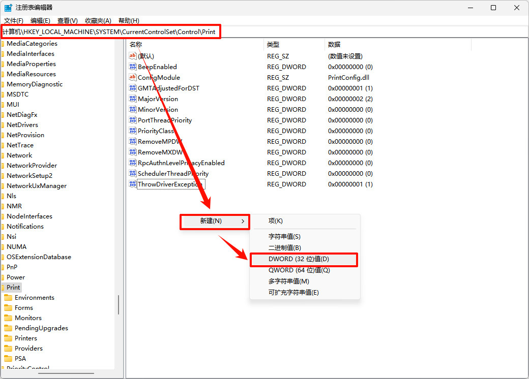Click the Monitors folder icon
The width and height of the screenshot is (529, 379).
8,318
